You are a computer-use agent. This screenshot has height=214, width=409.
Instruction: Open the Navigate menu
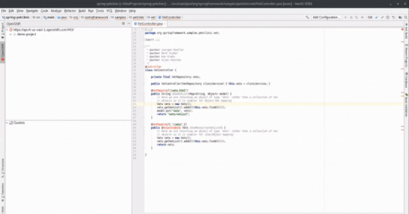tap(32, 11)
